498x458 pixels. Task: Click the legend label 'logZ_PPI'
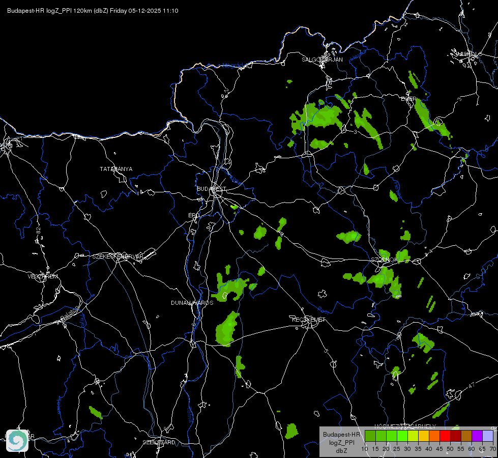tap(341, 442)
